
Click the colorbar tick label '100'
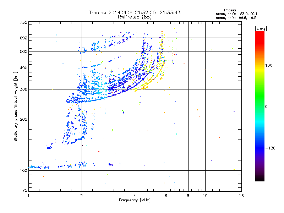pos(269,65)
